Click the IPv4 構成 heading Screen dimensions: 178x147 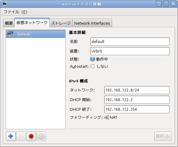[78, 81]
